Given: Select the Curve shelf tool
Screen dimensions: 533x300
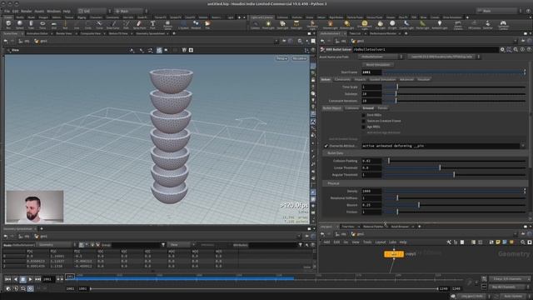Looking at the screenshot, I should (x=99, y=24).
